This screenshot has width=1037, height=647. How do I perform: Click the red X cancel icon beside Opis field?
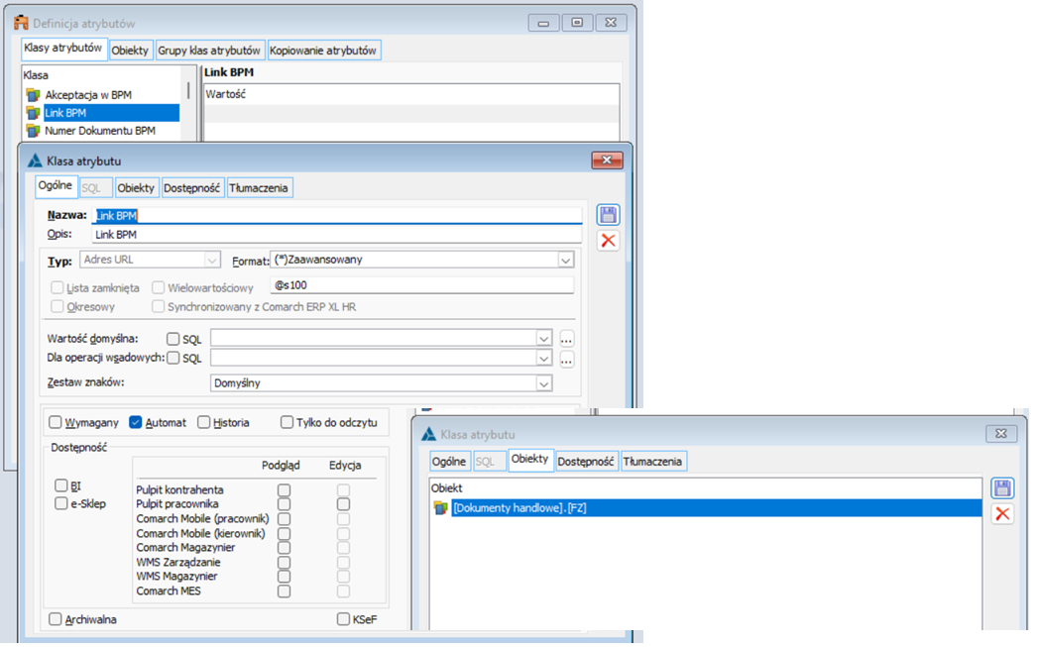(x=608, y=241)
